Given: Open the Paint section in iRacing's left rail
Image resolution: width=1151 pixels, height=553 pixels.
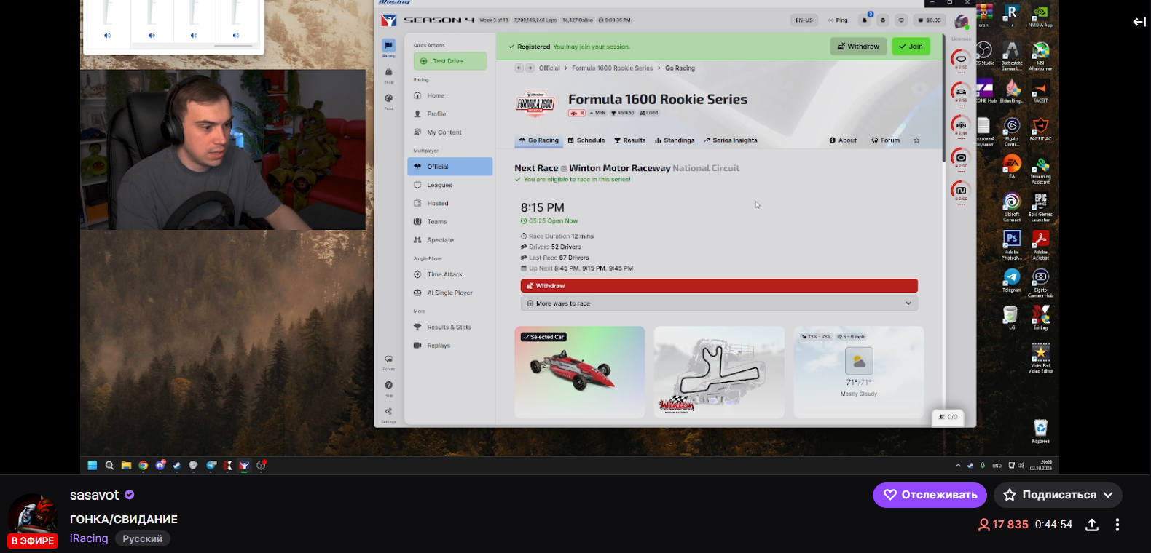Looking at the screenshot, I should click(x=389, y=101).
